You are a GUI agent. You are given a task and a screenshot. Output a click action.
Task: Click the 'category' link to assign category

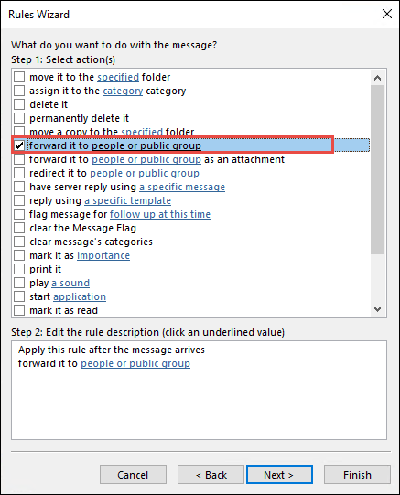123,91
